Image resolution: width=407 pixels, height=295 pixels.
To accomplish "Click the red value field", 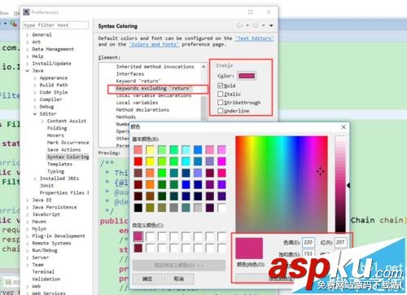I will 340,242.
